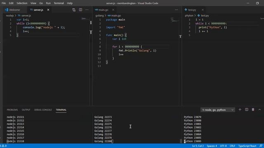Open the terminal selector dropdown

click(218, 110)
